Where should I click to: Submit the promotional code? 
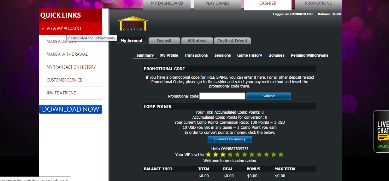click(268, 96)
